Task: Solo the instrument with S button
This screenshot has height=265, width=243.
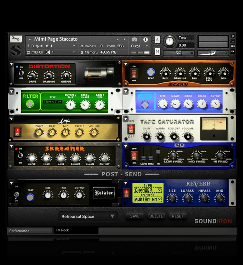Action: pyautogui.click(x=157, y=40)
